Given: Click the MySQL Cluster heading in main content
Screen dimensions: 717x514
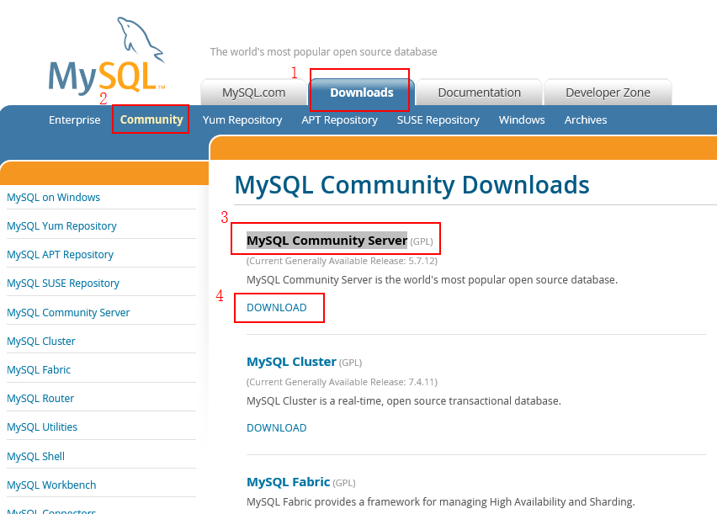Looking at the screenshot, I should tap(291, 362).
